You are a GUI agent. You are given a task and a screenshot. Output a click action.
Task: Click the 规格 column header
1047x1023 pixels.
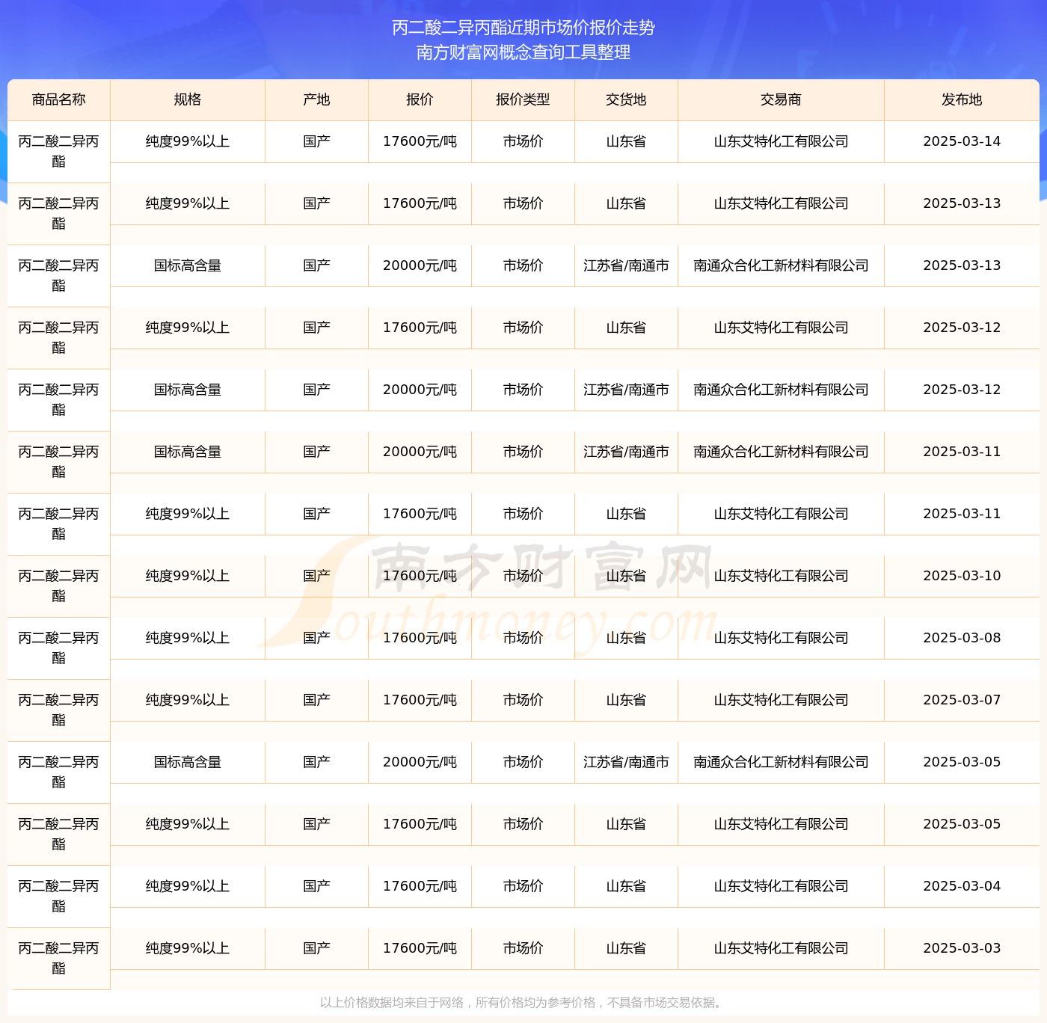click(188, 99)
